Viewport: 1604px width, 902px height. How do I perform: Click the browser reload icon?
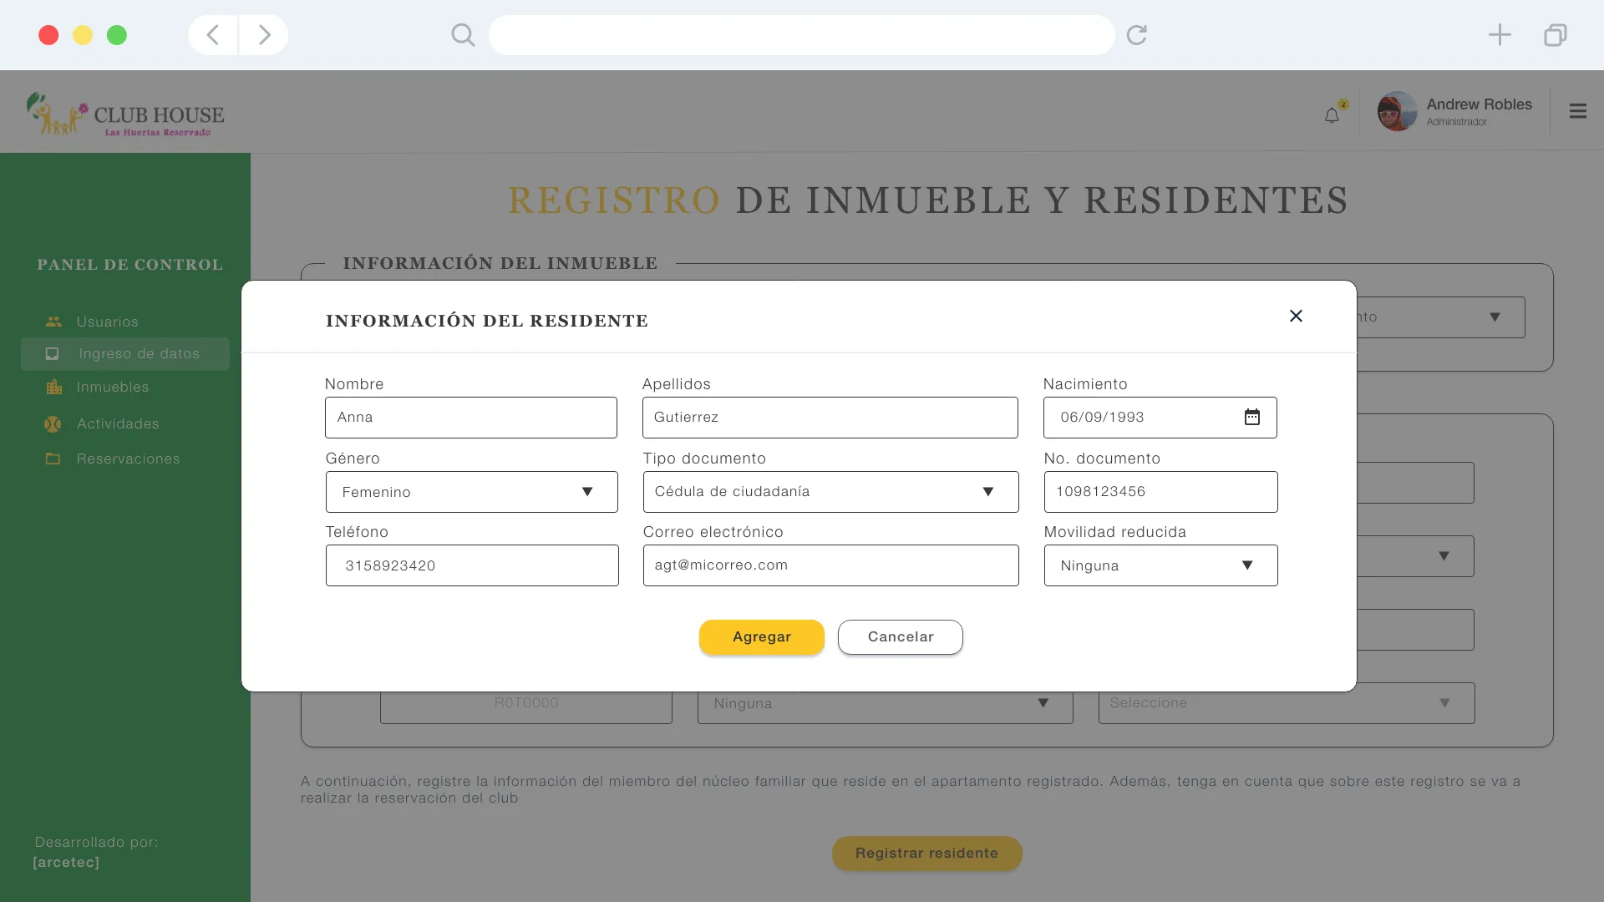click(1136, 35)
